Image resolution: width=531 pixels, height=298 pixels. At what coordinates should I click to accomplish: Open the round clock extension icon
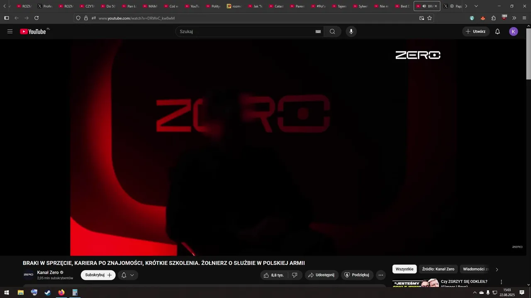click(472, 18)
